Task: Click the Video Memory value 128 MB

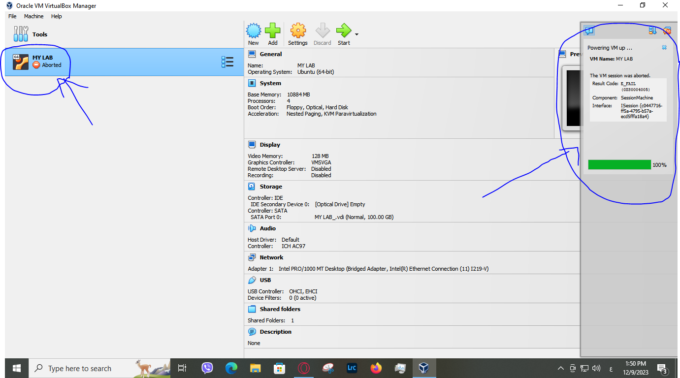Action: pyautogui.click(x=320, y=156)
